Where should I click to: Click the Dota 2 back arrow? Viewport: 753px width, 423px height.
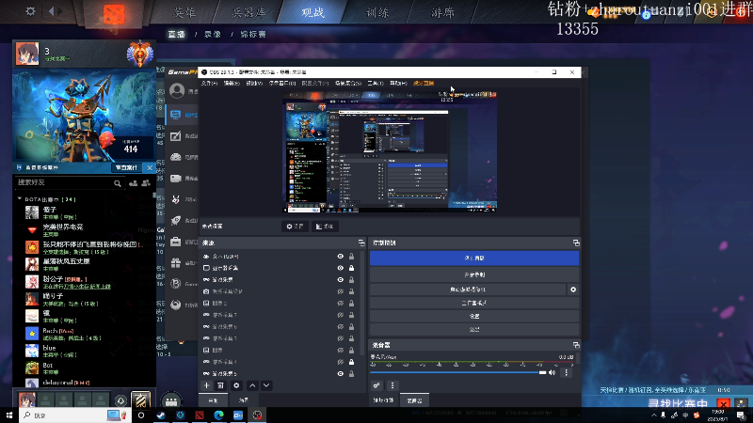51,11
